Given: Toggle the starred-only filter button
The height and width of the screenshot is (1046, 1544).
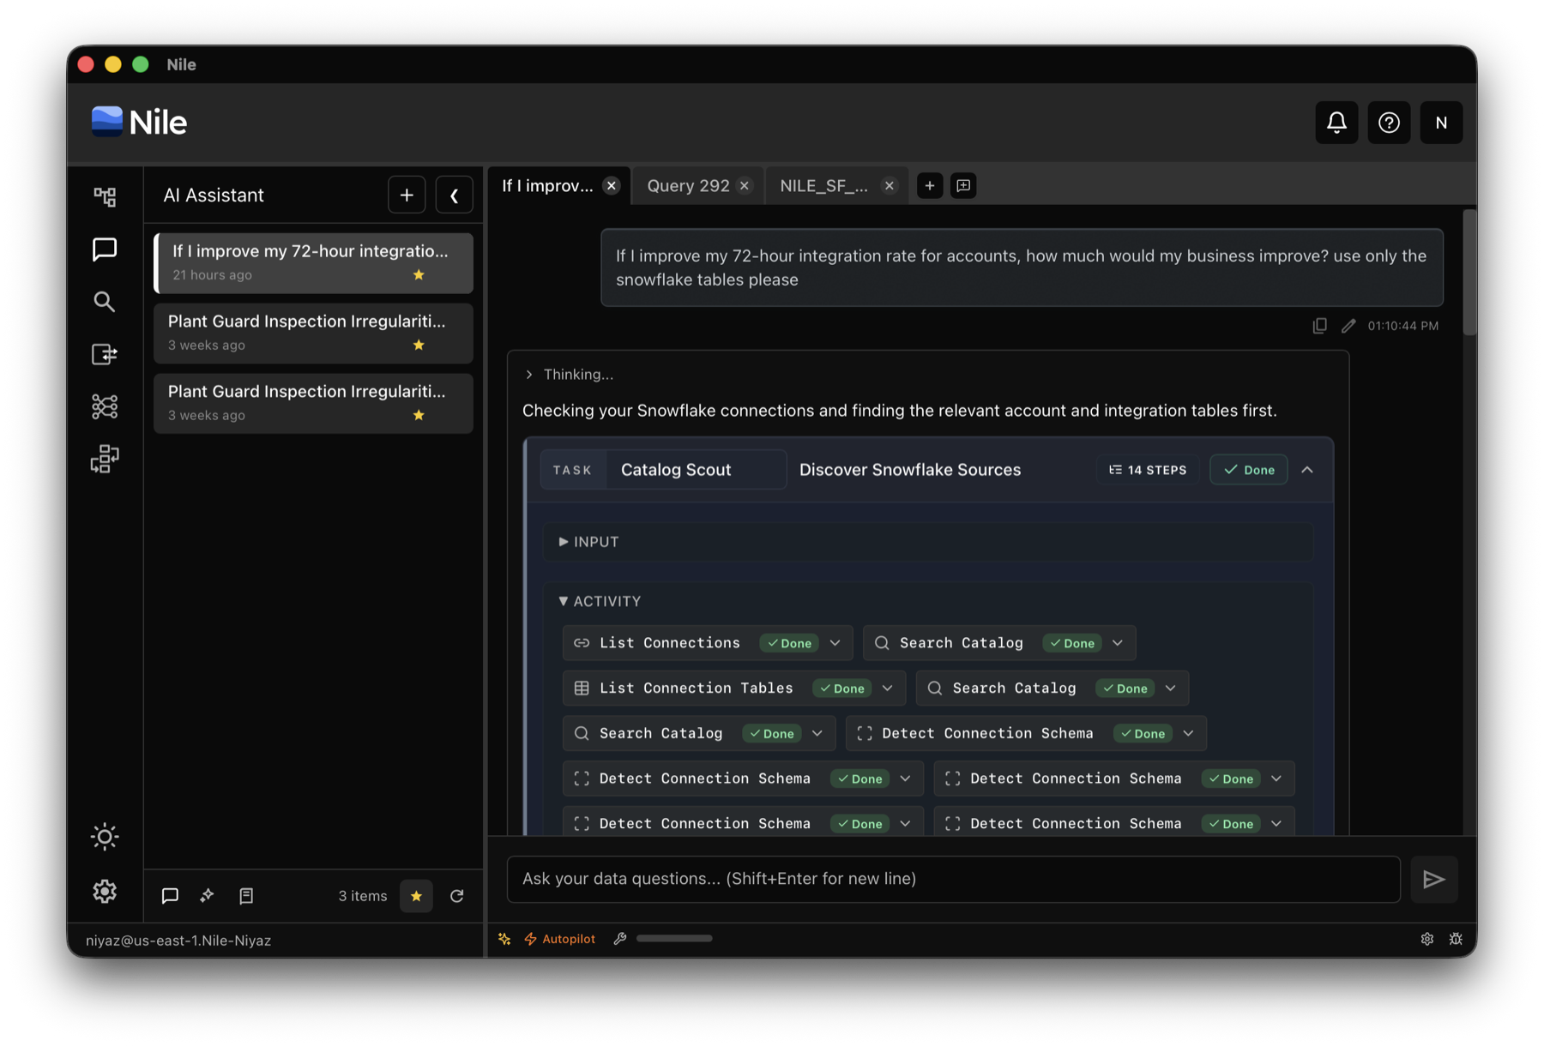Looking at the screenshot, I should [417, 896].
